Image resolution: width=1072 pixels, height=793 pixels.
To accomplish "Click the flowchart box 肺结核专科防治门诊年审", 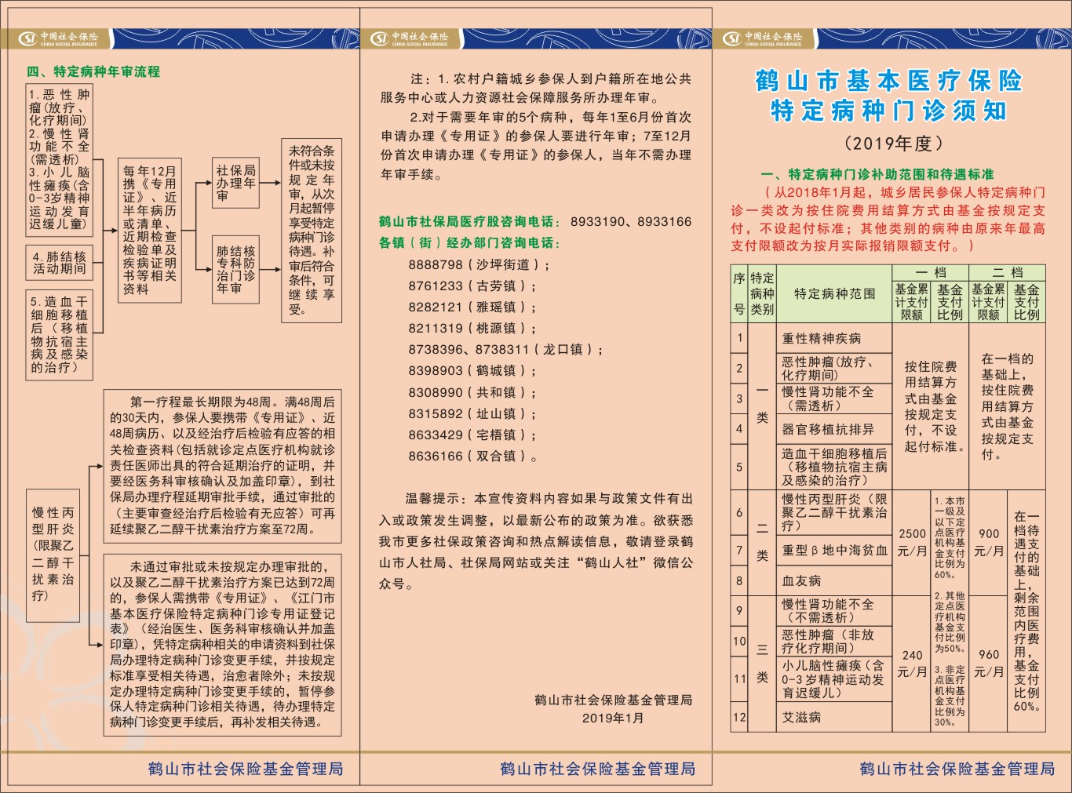I will (235, 268).
